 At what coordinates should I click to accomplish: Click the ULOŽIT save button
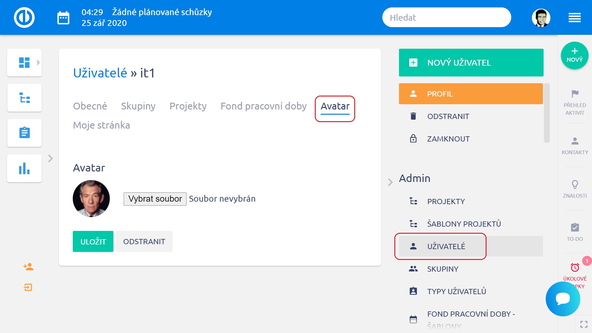pos(93,241)
